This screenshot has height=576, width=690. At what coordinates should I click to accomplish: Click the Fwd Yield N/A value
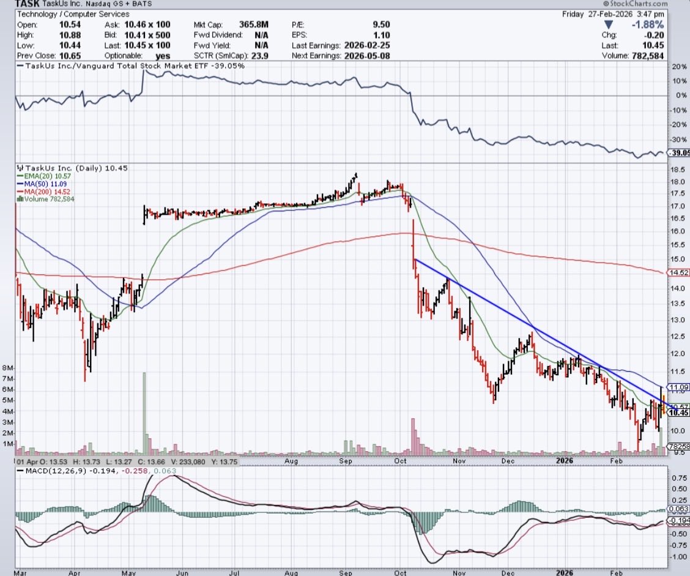pyautogui.click(x=261, y=45)
